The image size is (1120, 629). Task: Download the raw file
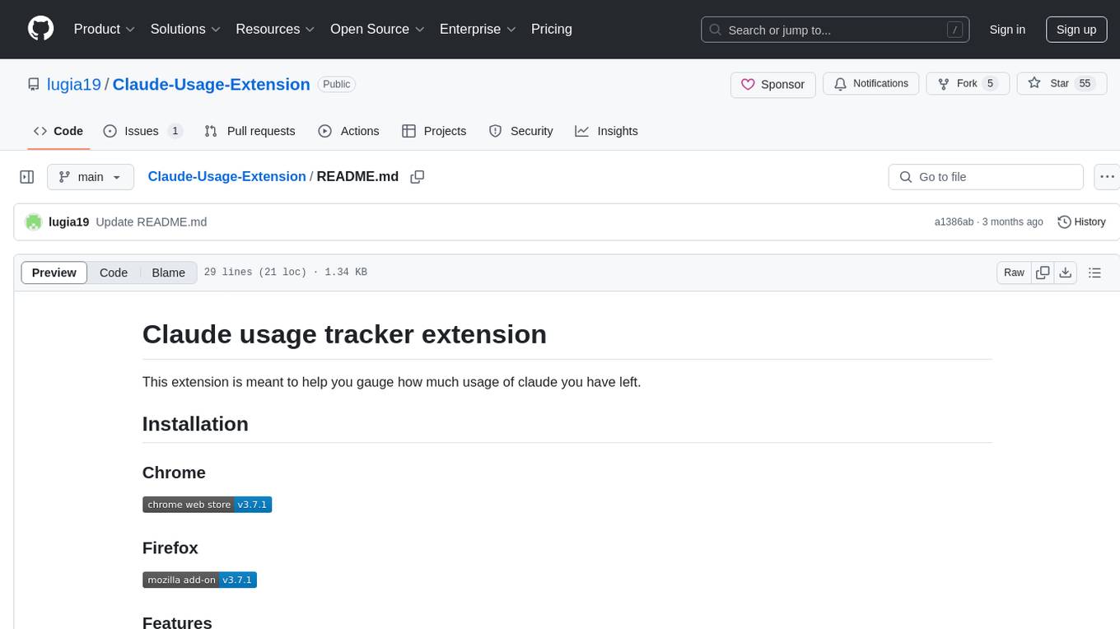[x=1066, y=273]
